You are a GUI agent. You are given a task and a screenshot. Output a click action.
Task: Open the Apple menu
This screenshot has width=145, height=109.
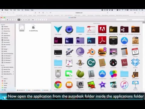(2, 10)
